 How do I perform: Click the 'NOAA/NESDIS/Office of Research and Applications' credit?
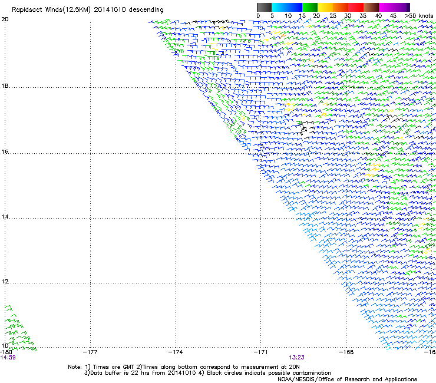coord(347,379)
